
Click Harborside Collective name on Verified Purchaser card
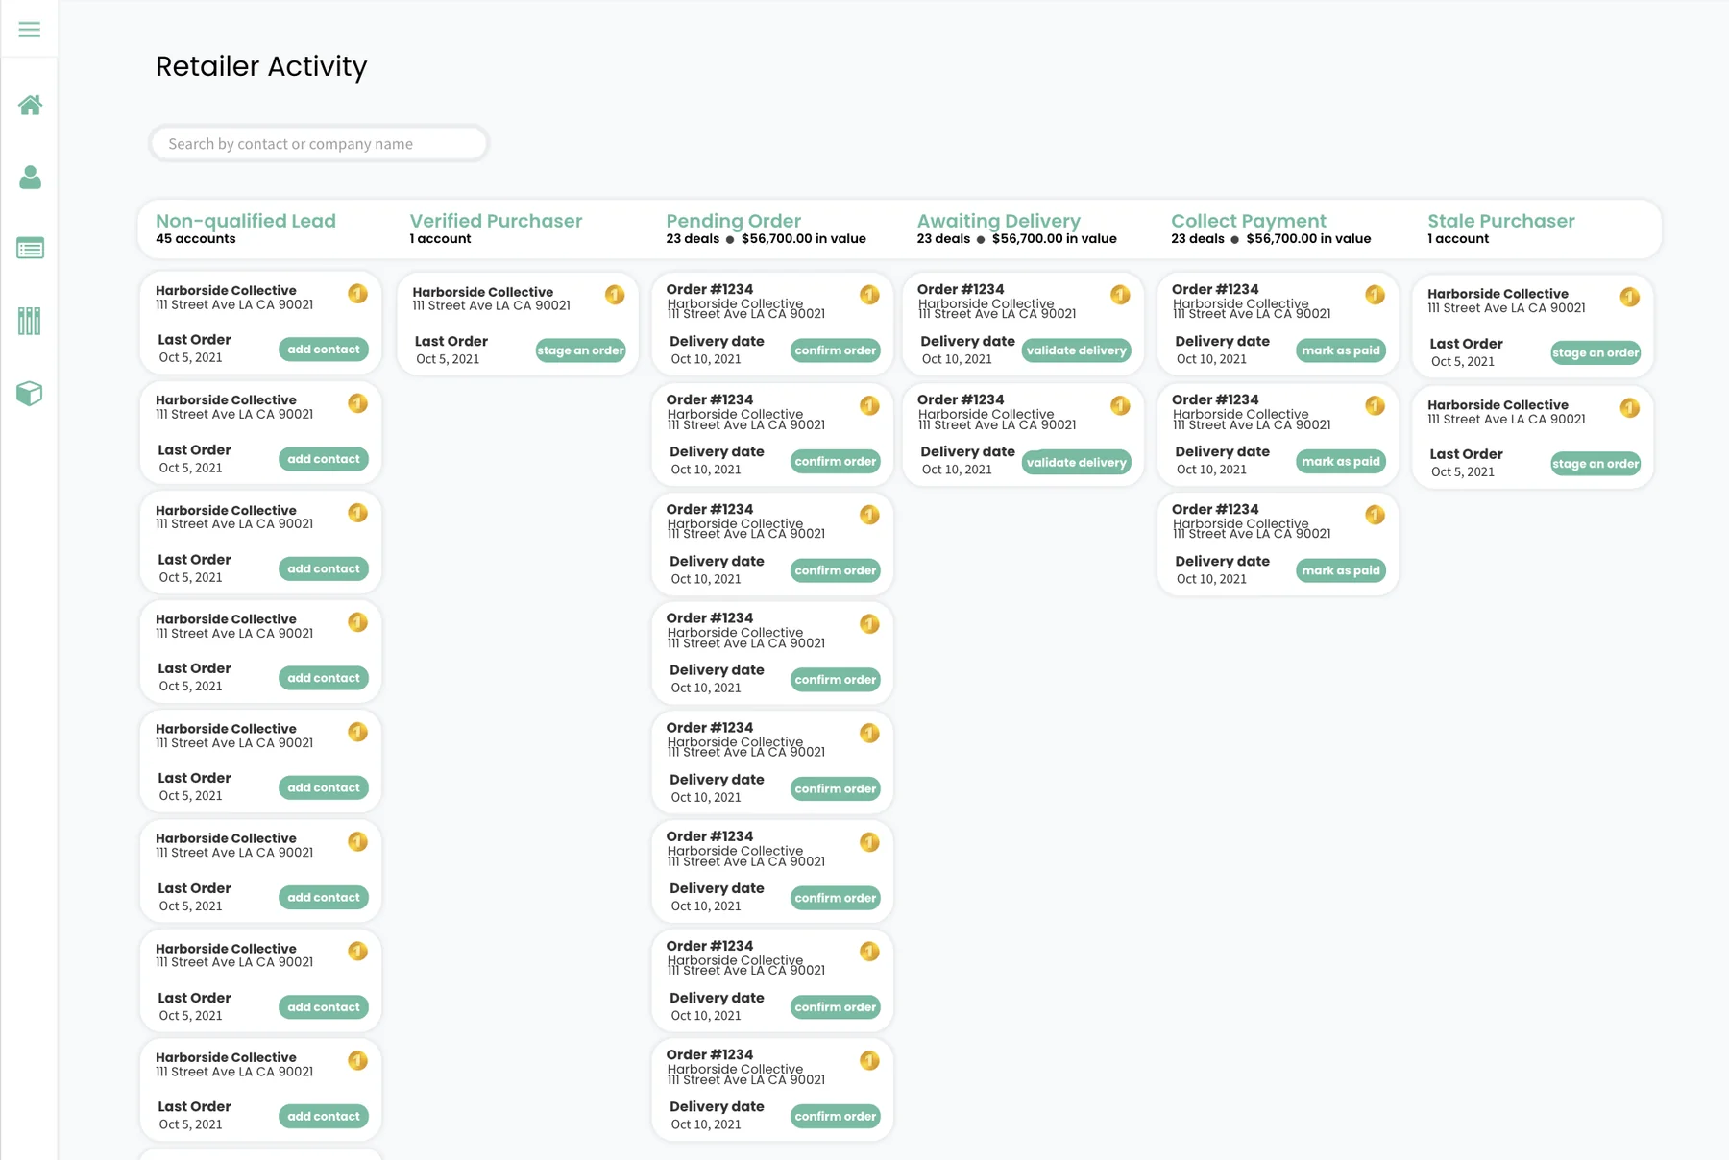483,292
